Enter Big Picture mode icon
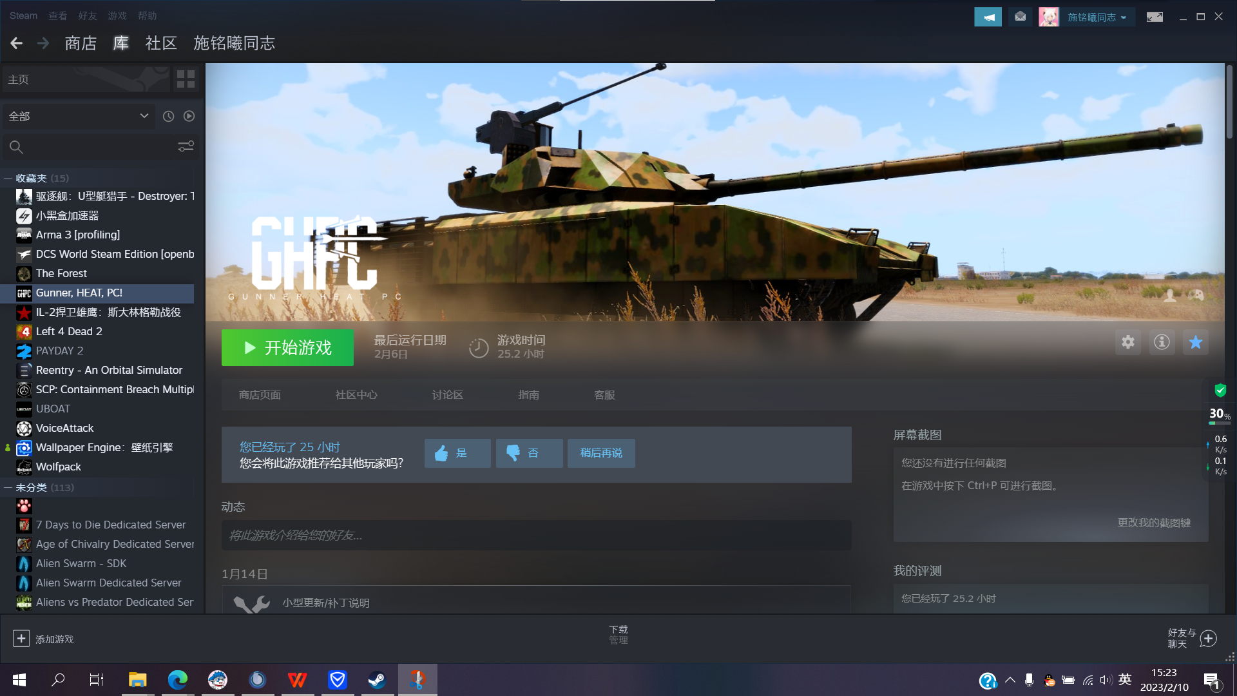The height and width of the screenshot is (696, 1237). point(1155,17)
